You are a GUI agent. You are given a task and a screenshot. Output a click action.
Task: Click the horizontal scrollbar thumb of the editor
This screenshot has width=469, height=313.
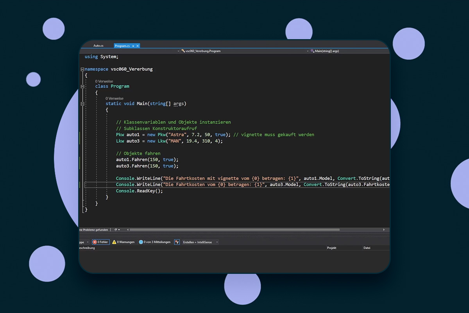(234, 230)
